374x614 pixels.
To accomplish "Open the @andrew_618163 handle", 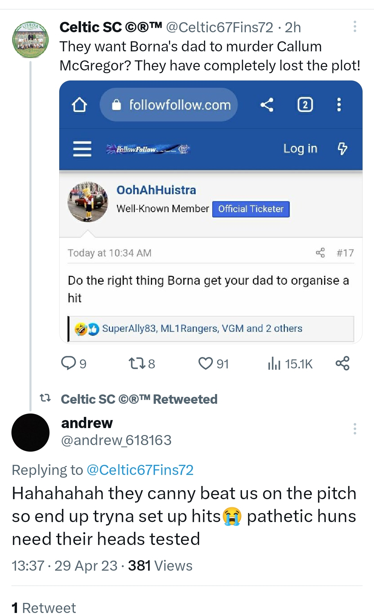I will point(116,440).
